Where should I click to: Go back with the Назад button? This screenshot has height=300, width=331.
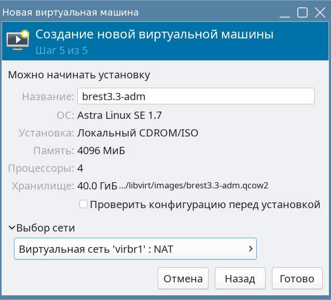(240, 279)
